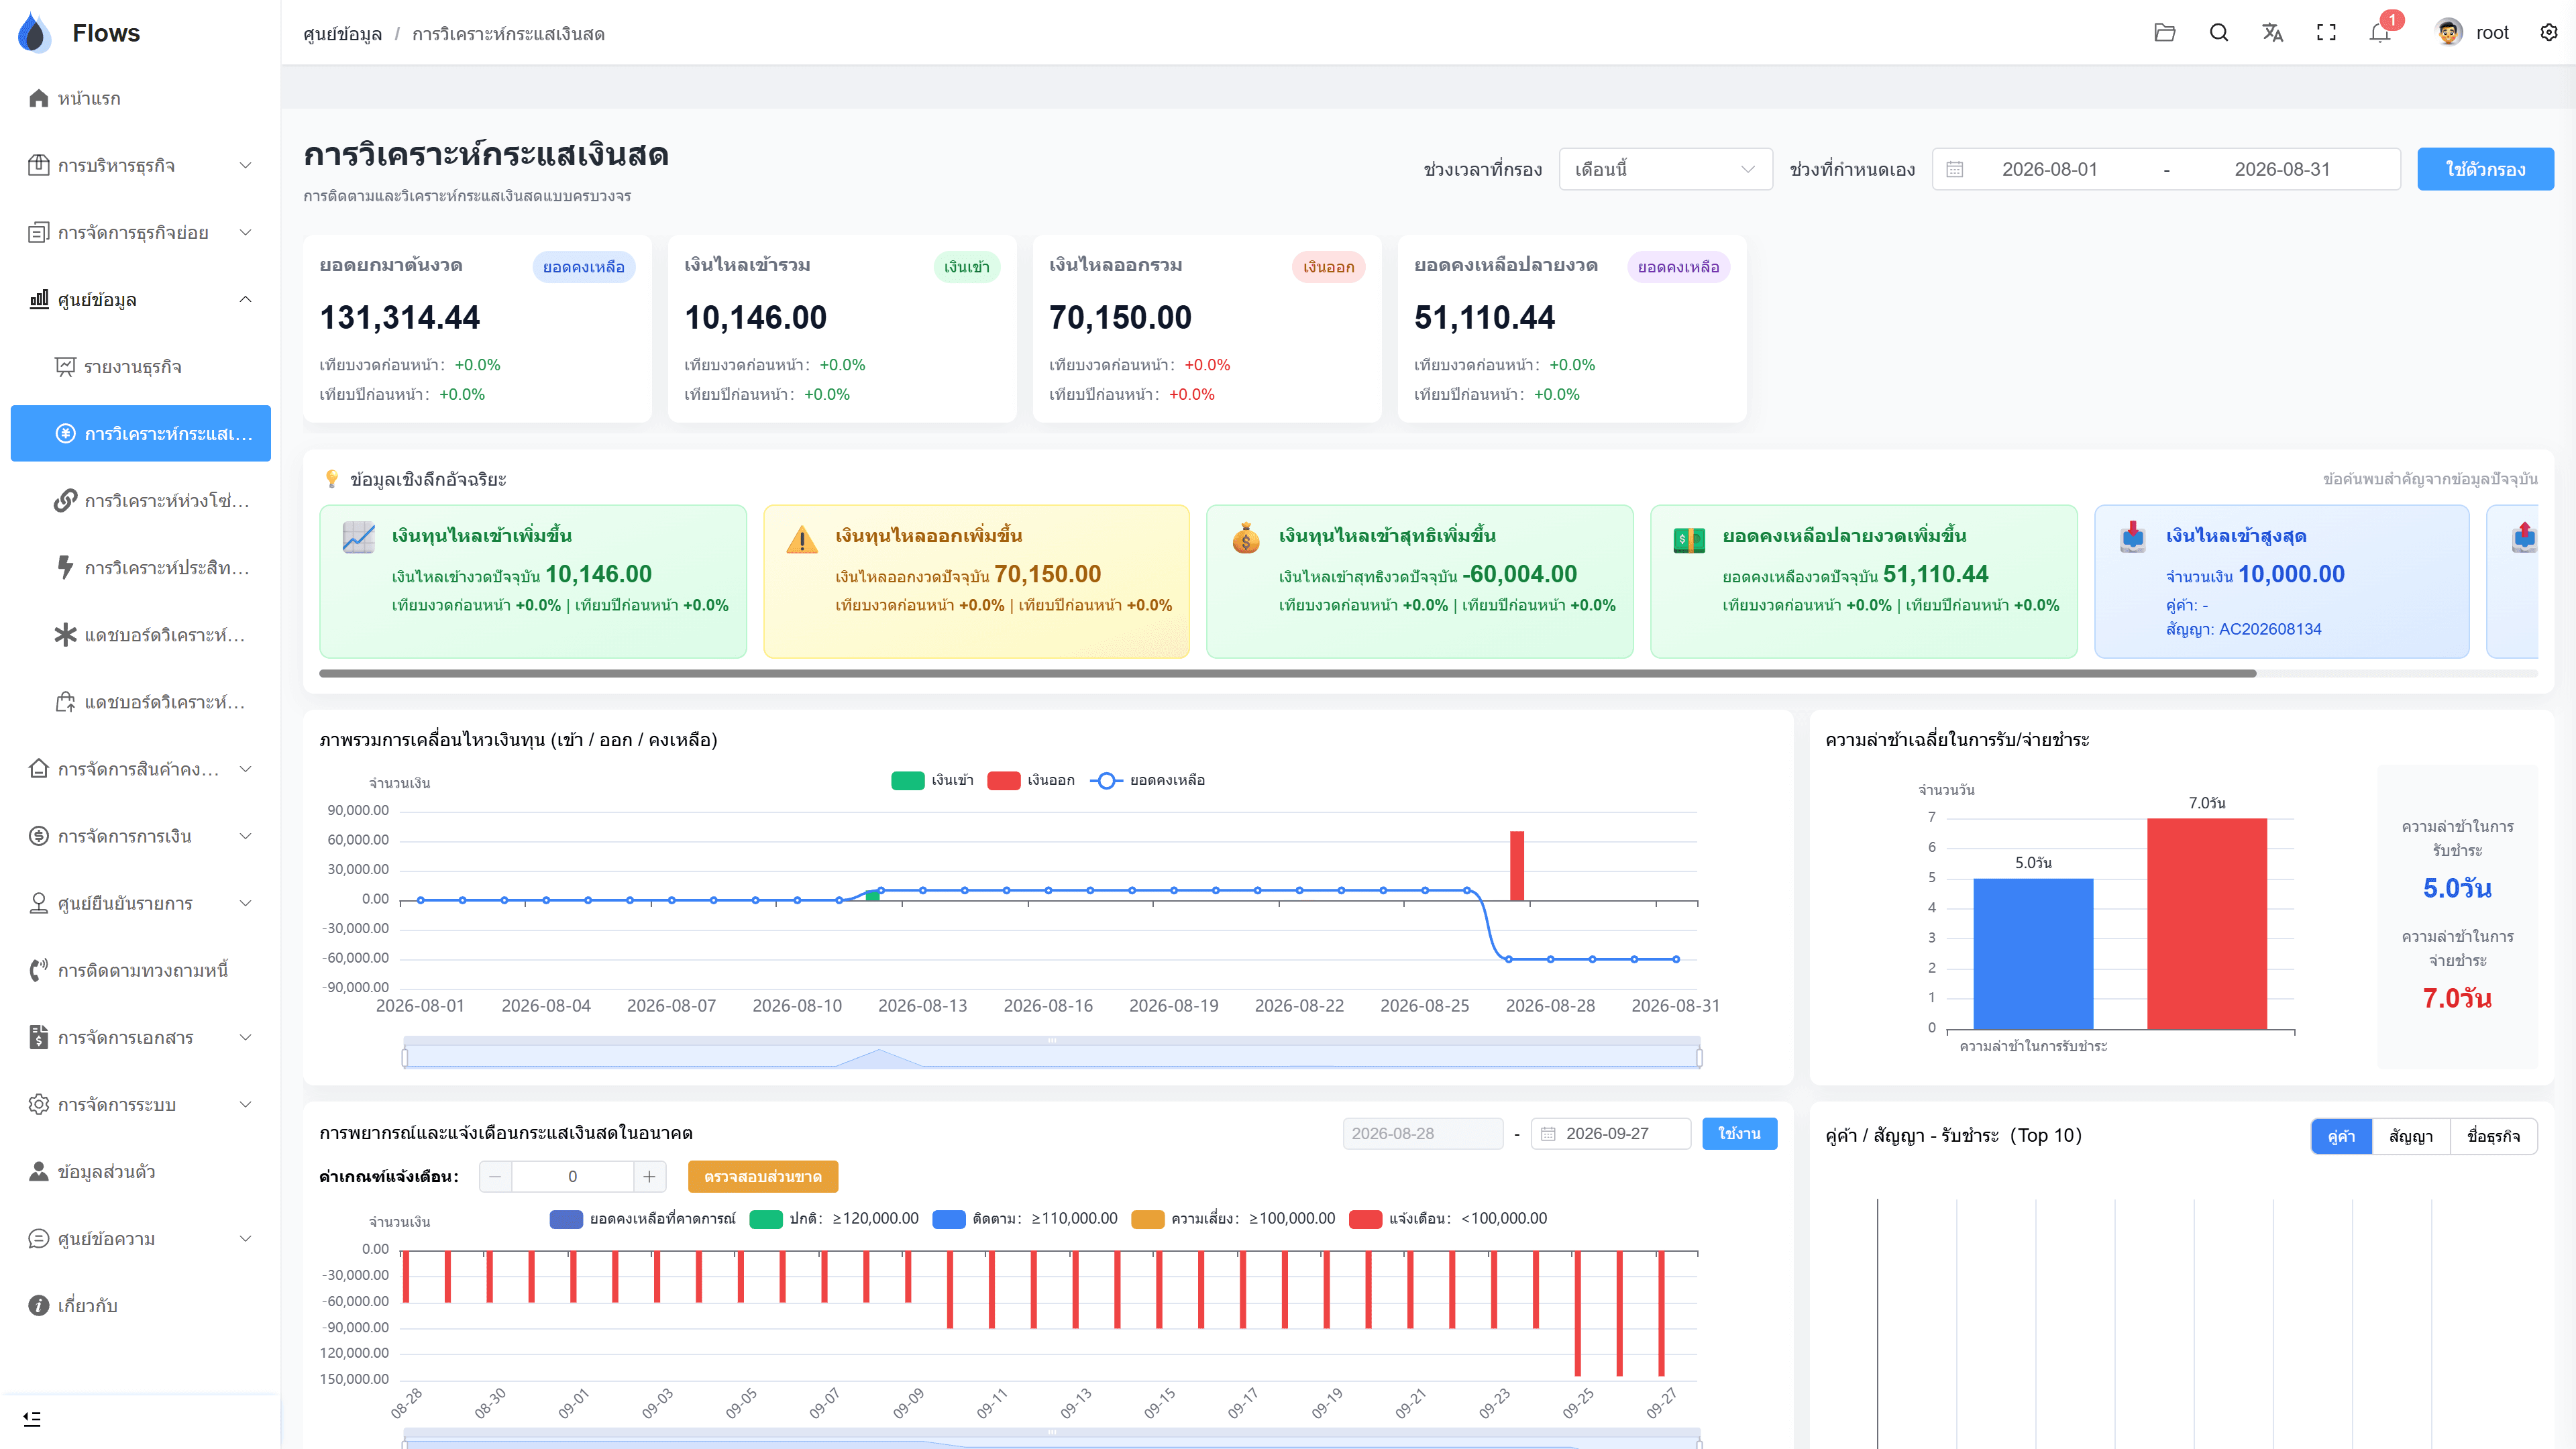The width and height of the screenshot is (2576, 1449).
Task: Click the trend chart icon on inflow card
Action: [358, 538]
